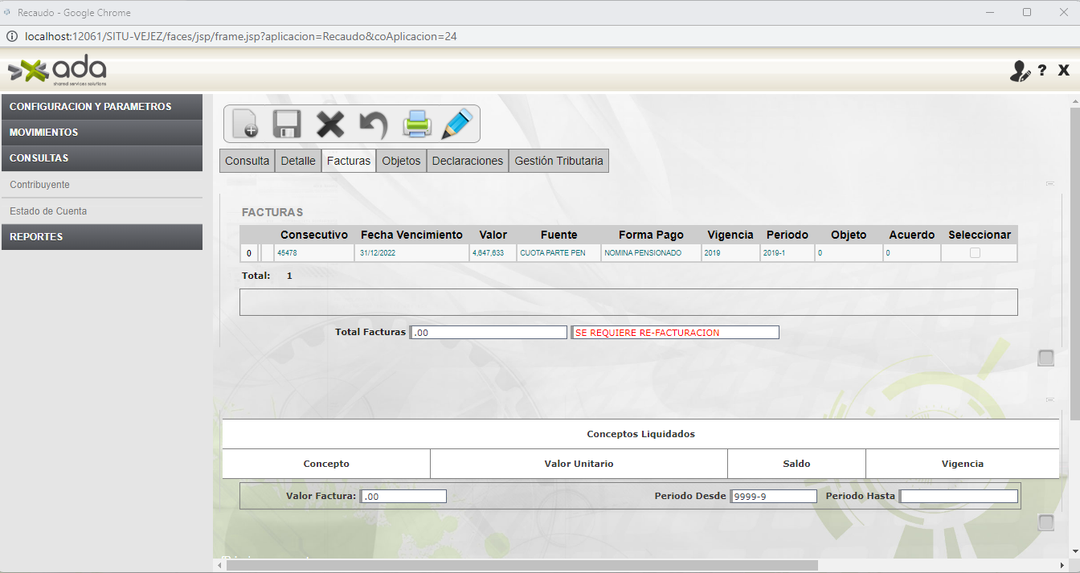
Task: Click the Save floppy disk icon
Action: [x=287, y=124]
